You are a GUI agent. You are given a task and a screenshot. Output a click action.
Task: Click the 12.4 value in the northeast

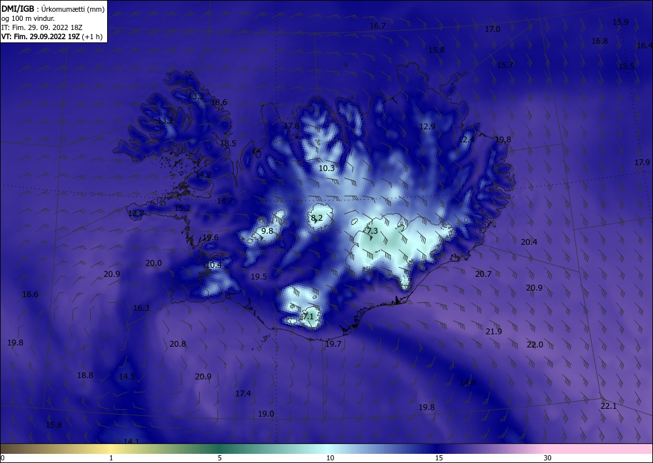coord(466,140)
